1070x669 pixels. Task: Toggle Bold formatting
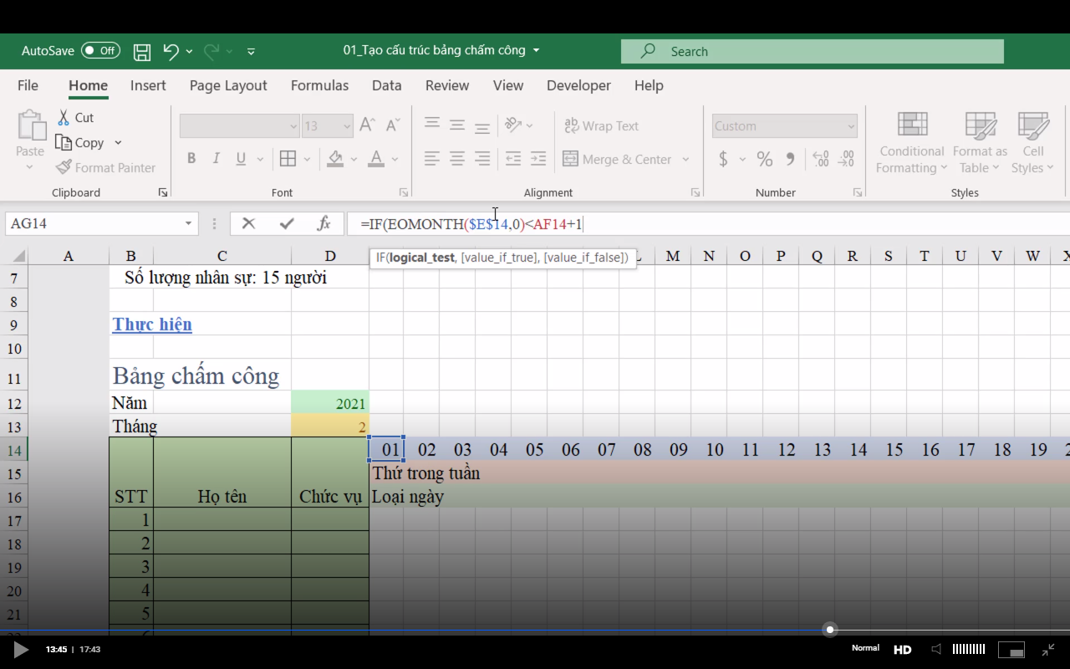191,159
